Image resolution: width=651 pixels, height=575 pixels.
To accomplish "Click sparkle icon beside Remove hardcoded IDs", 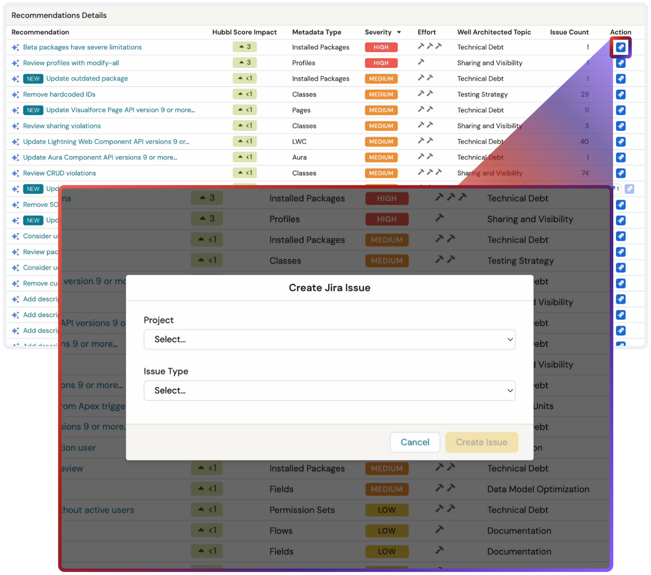I will 15,94.
